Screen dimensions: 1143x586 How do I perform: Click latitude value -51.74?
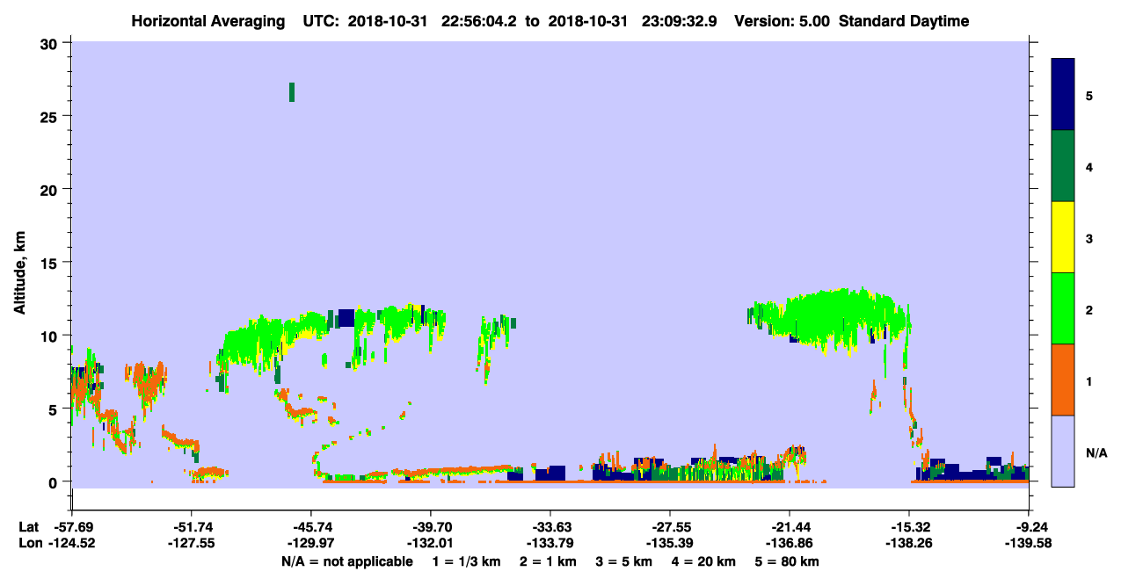(191, 527)
